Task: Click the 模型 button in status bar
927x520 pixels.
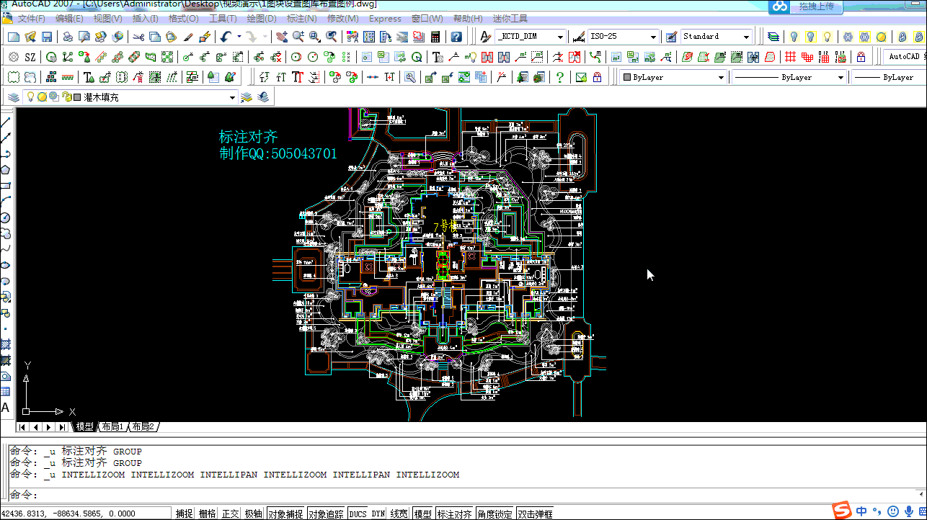Action: click(422, 514)
